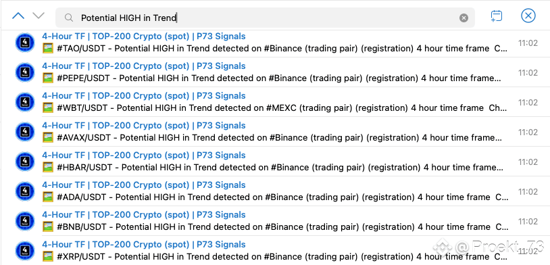Screen dimensions: 550x265
Task: Open channel avatar next to TAO/USDT result
Action: pyautogui.click(x=25, y=43)
